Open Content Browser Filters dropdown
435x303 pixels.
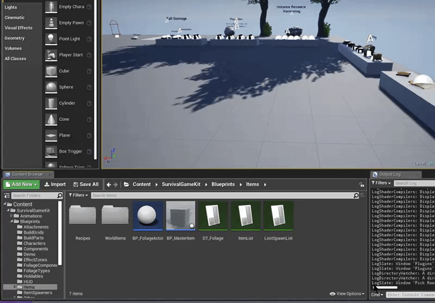[x=78, y=195]
